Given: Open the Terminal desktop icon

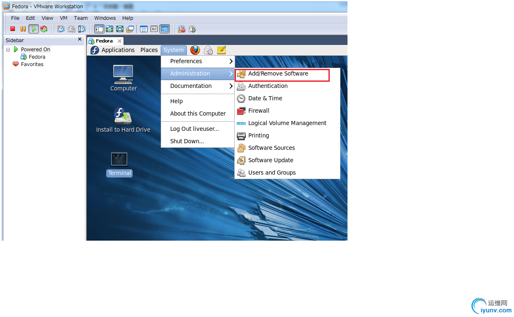Looking at the screenshot, I should click(119, 165).
